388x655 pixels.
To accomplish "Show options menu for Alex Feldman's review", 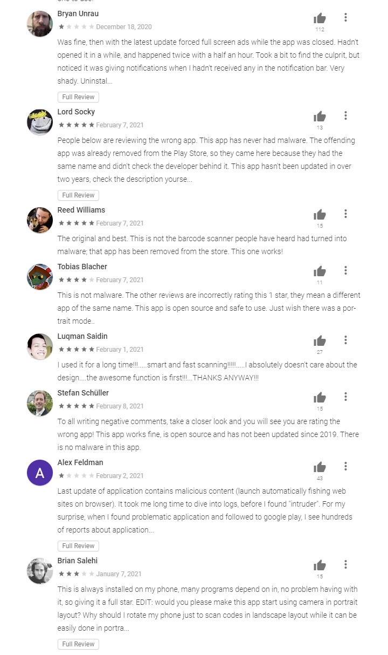I will [x=345, y=467].
